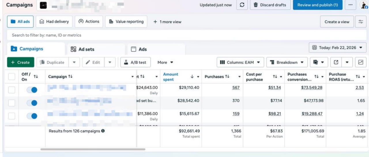This screenshot has height=157, width=369.
Task: Open the Campaign column options arrow
Action: [133, 77]
